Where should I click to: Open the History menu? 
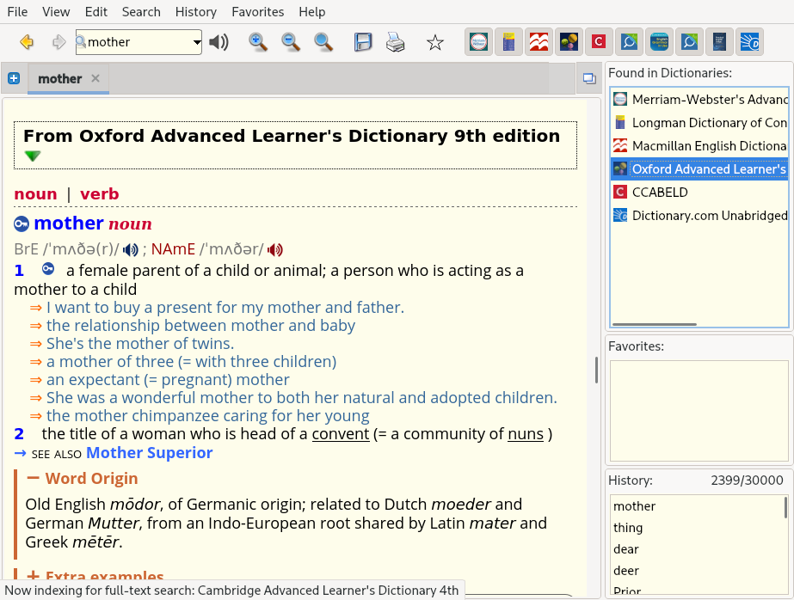[196, 12]
